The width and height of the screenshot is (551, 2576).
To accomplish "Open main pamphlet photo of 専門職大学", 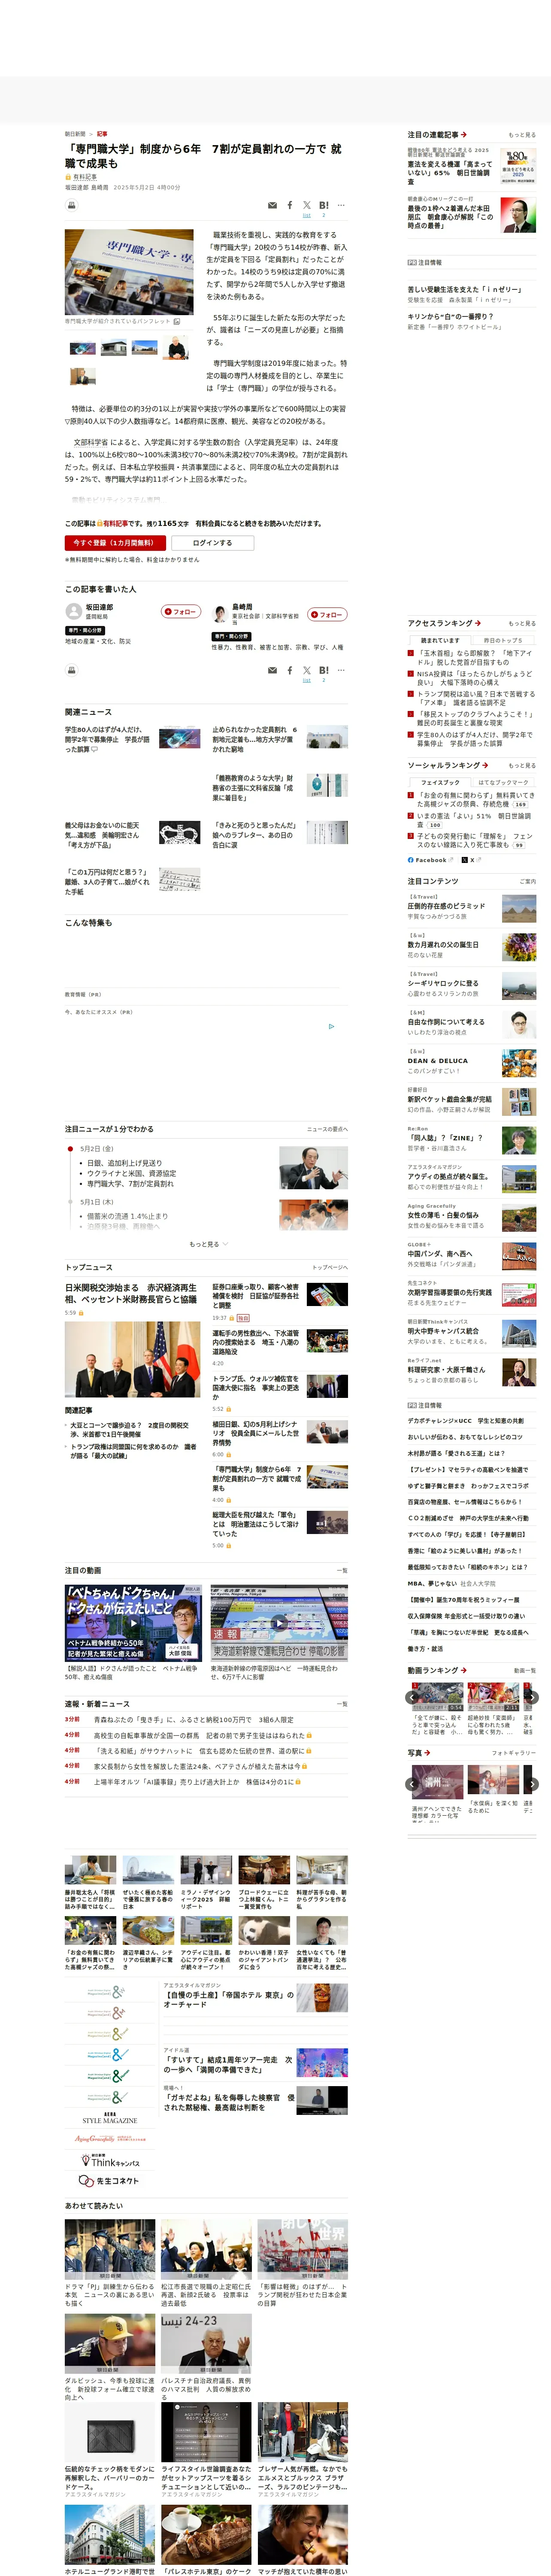I will click(x=129, y=272).
